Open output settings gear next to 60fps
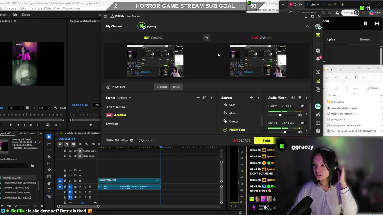 (x=131, y=140)
